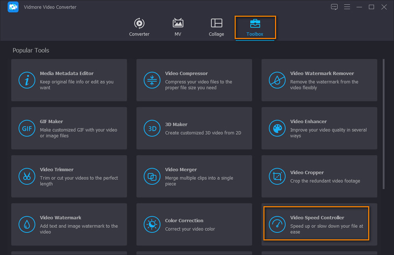
Task: Click 'Crop the redundant video footage'
Action: tap(325, 181)
